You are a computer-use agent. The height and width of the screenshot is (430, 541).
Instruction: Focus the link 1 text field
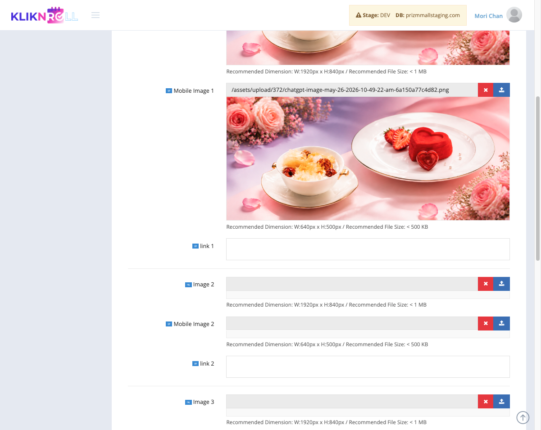[x=368, y=249]
